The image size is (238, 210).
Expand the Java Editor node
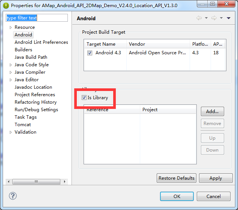tap(10, 80)
